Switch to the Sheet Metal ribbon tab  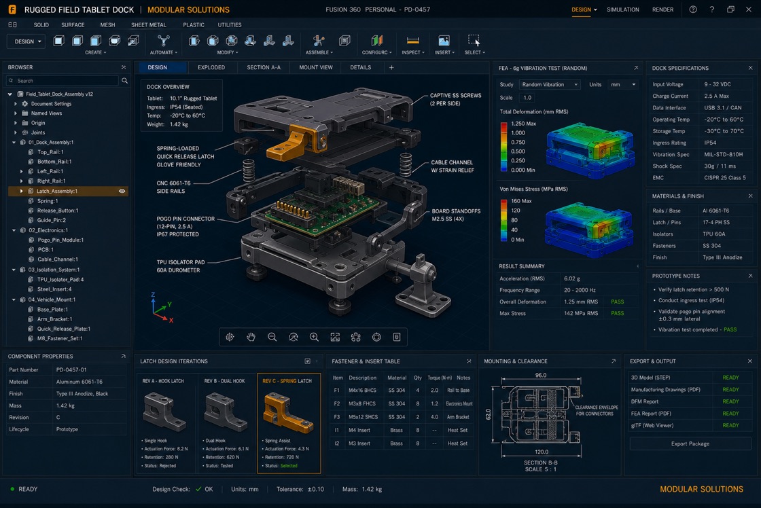[149, 24]
